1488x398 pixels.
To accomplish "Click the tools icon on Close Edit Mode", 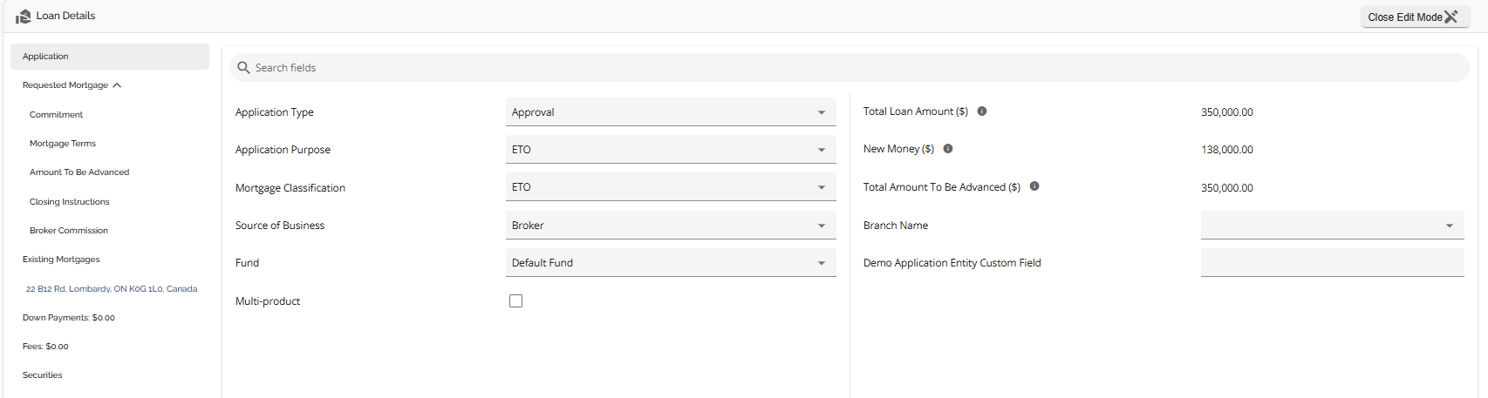I will pos(1451,17).
